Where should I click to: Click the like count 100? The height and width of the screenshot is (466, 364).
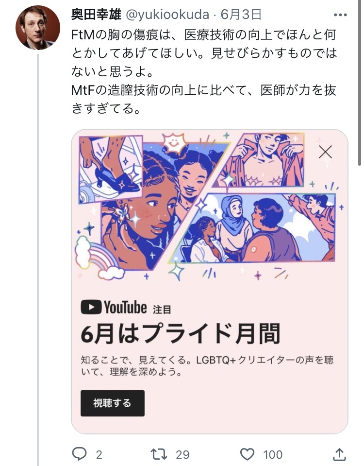pyautogui.click(x=273, y=455)
